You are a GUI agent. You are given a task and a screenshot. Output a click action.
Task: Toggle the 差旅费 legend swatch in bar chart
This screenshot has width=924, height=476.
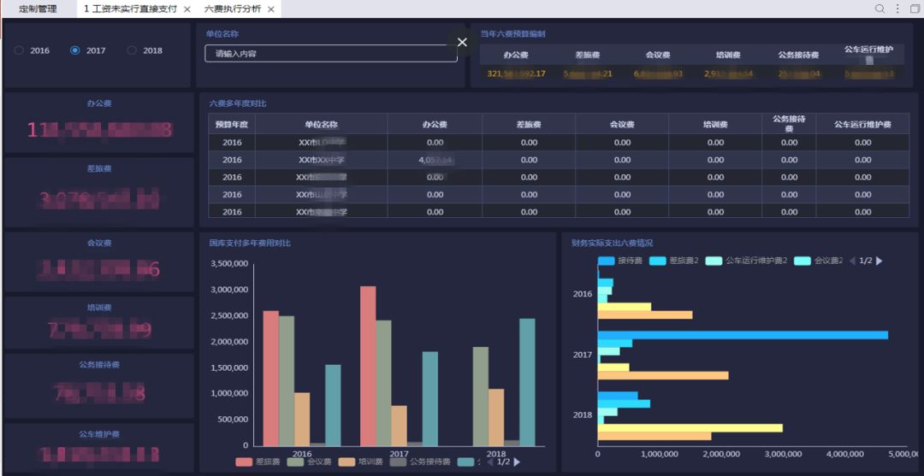pos(244,462)
